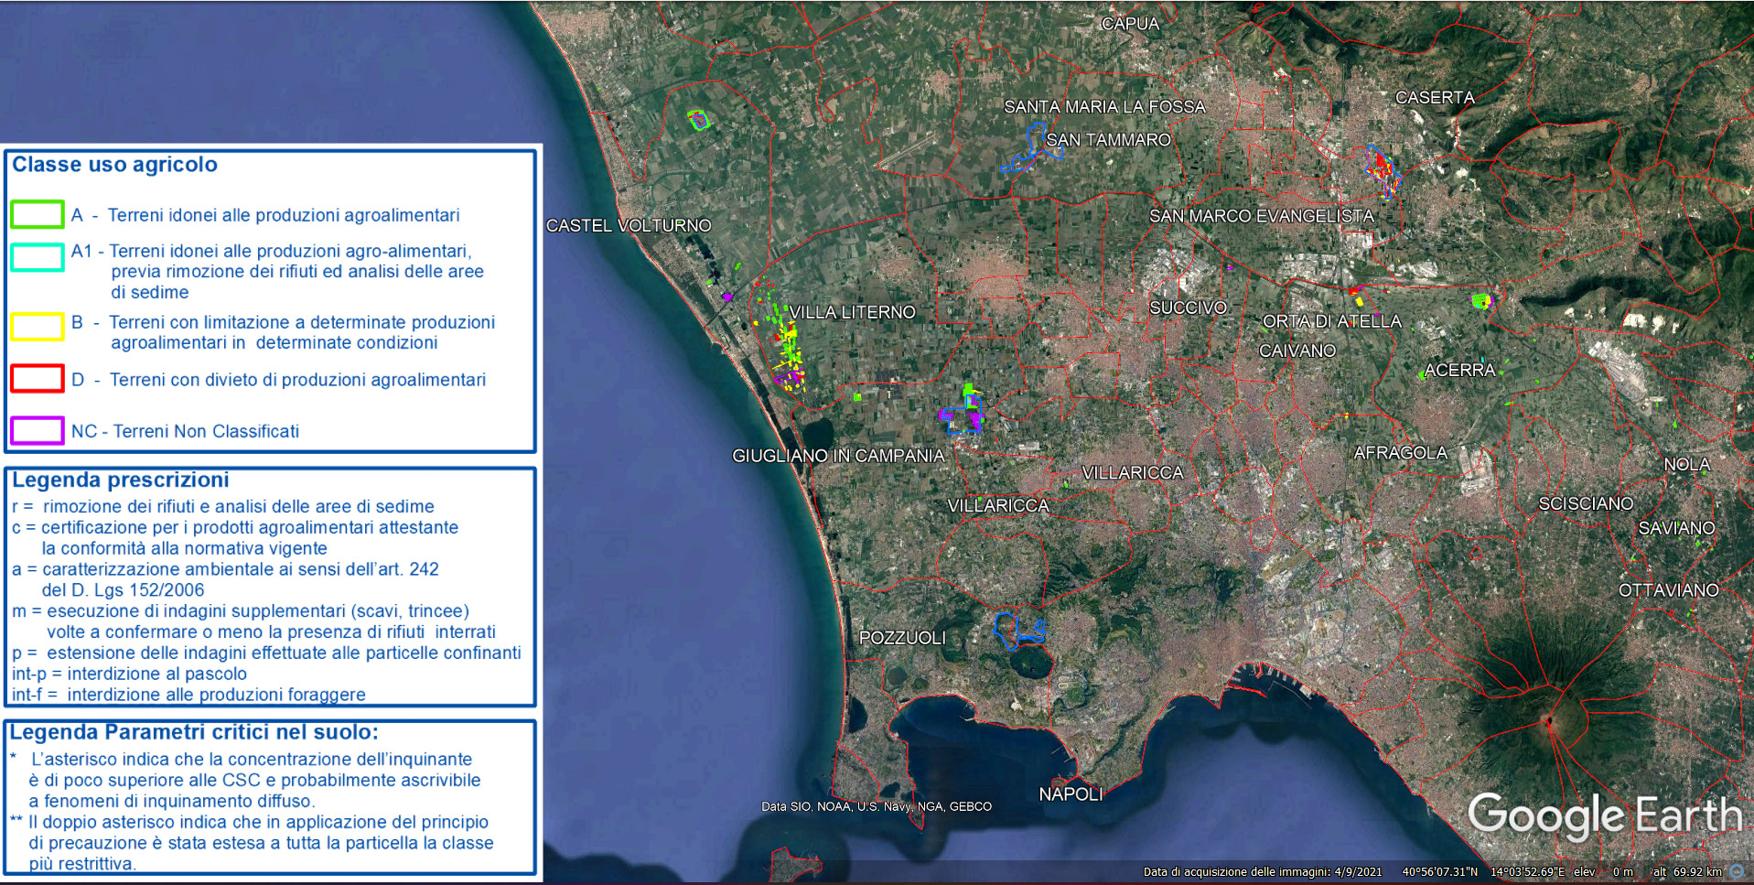Click the altitude readout in status bar
1754x885 pixels.
point(1686,872)
